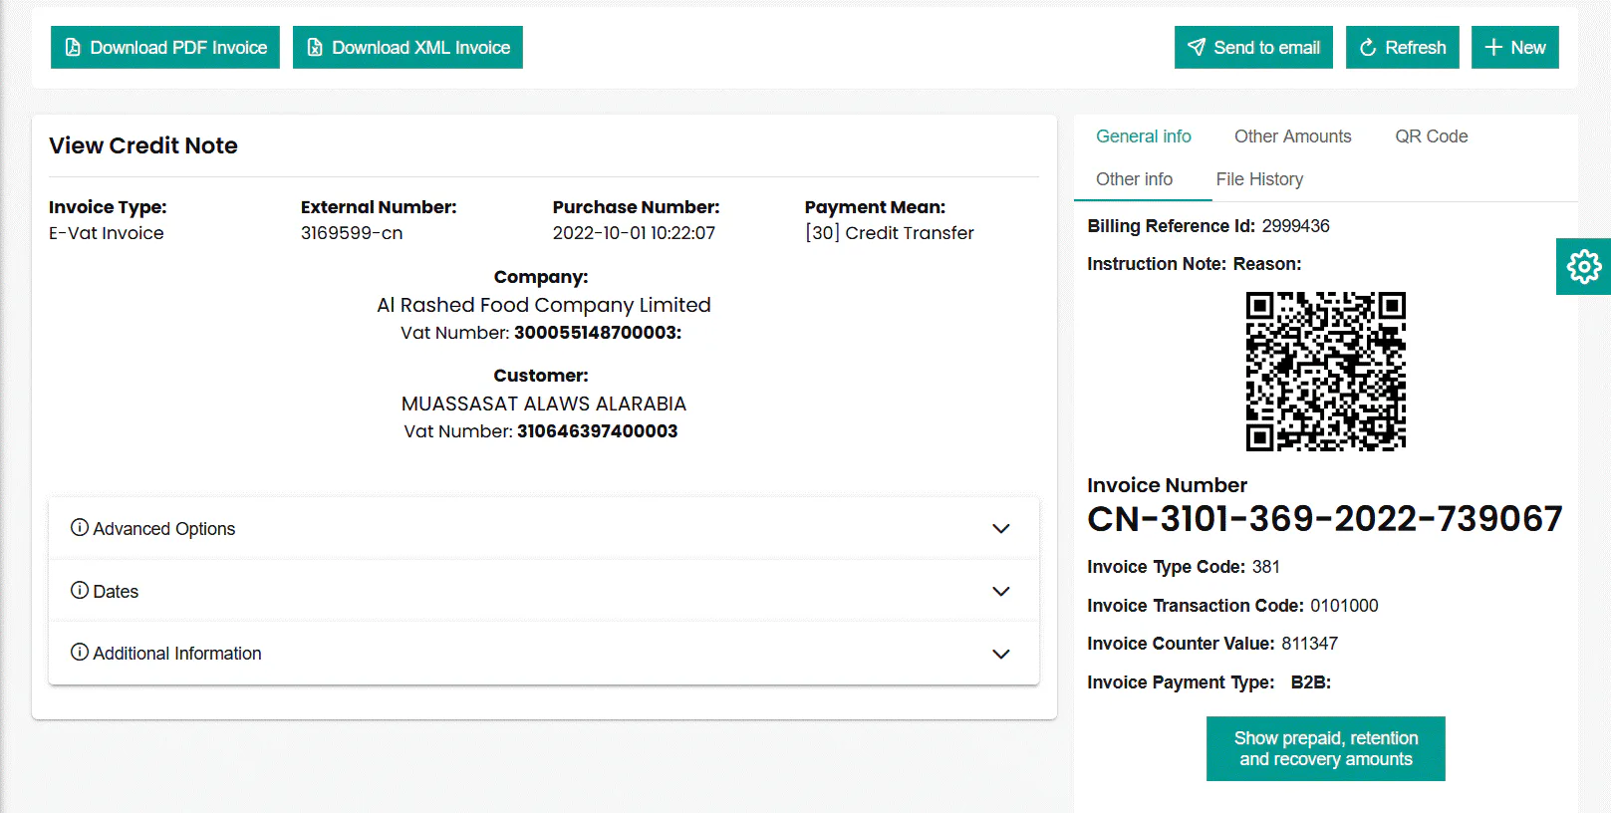Viewport: 1611px width, 813px height.
Task: Click the QR code image
Action: click(x=1325, y=371)
